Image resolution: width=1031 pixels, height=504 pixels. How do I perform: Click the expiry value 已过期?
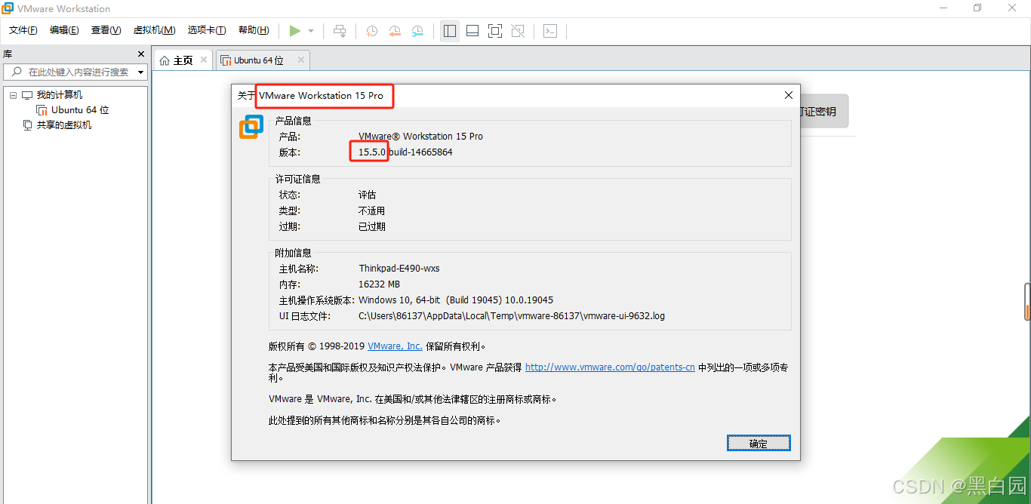point(371,226)
